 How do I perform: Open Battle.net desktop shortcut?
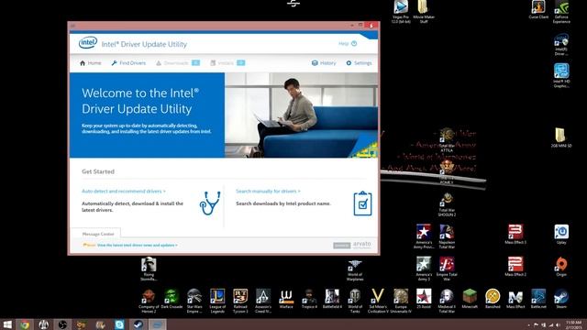coord(538,299)
